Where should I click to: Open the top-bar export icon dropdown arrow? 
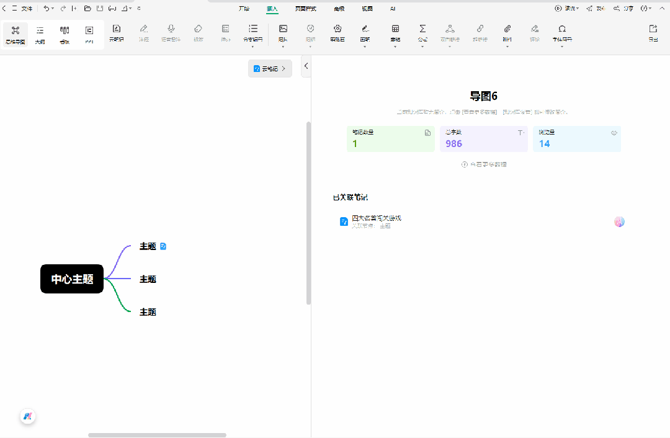tap(130, 8)
